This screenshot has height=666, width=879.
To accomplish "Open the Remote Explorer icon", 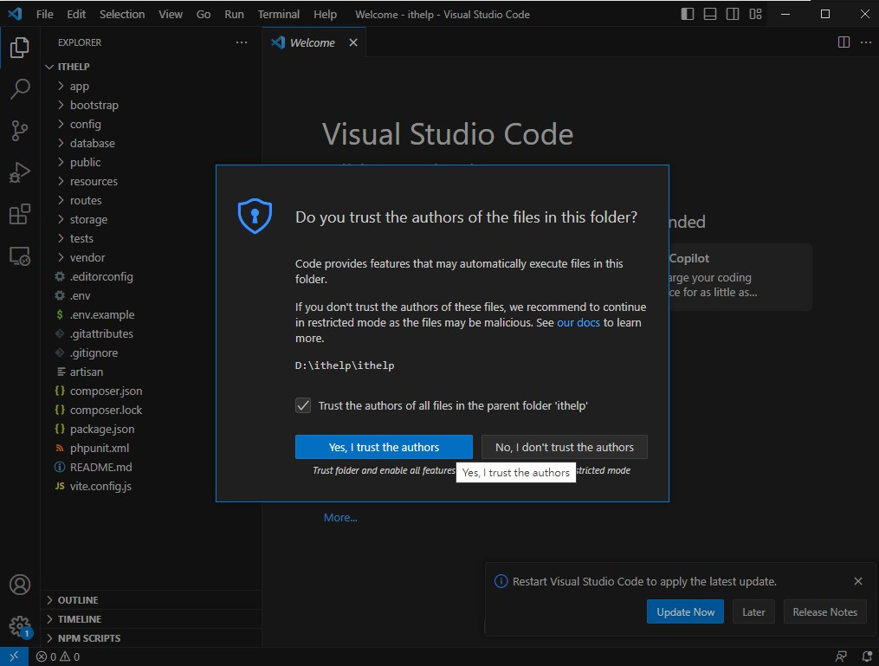I will (x=20, y=256).
